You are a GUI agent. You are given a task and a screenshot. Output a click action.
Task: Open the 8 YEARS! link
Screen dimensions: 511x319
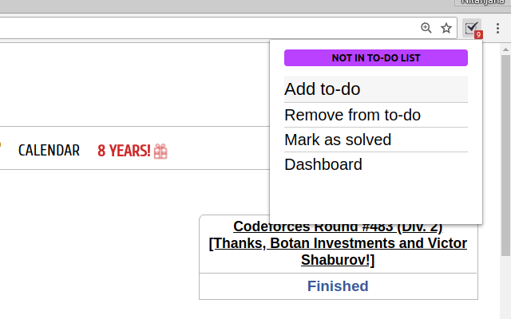124,151
